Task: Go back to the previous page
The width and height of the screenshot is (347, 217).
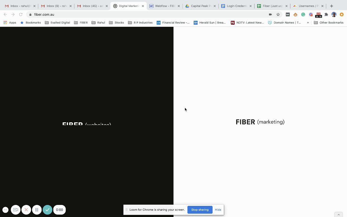Action: (5, 14)
